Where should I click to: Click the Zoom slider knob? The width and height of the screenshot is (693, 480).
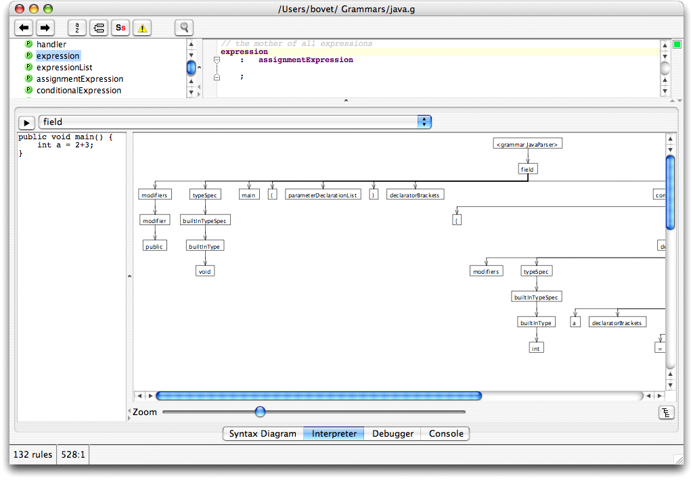pos(261,412)
